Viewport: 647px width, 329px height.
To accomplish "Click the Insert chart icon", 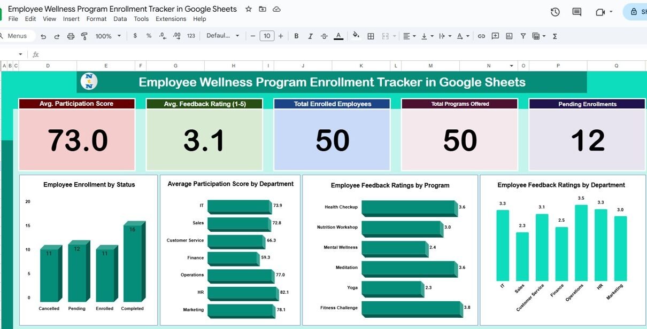I will [509, 36].
